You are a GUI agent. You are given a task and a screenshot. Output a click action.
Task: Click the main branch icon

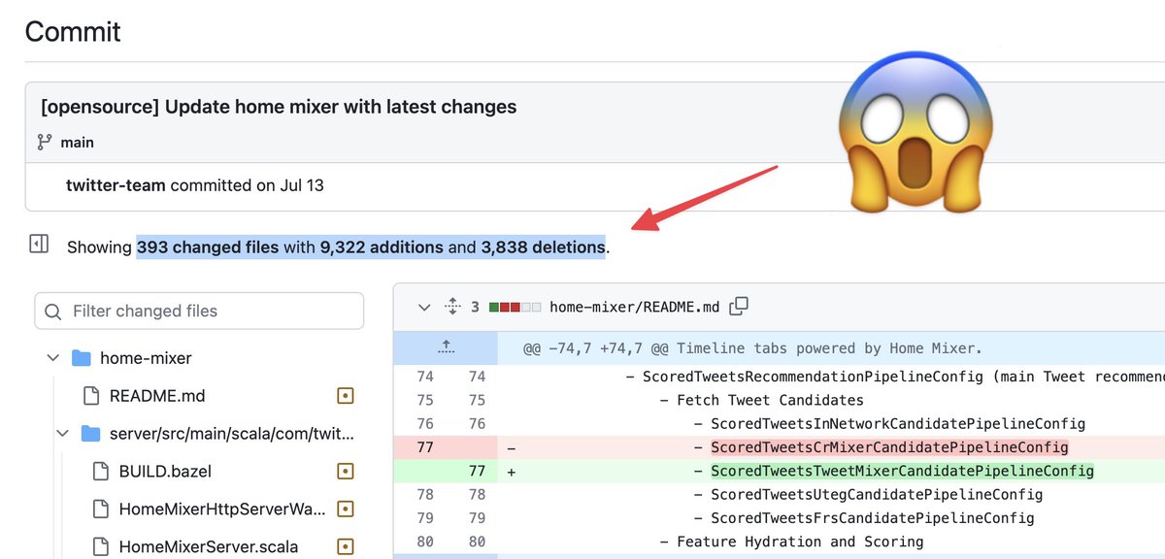[x=44, y=142]
